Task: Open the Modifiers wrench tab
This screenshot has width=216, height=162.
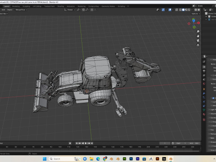Action: (204, 94)
